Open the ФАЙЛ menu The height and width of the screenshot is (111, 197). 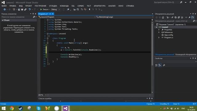click(x=4, y=6)
